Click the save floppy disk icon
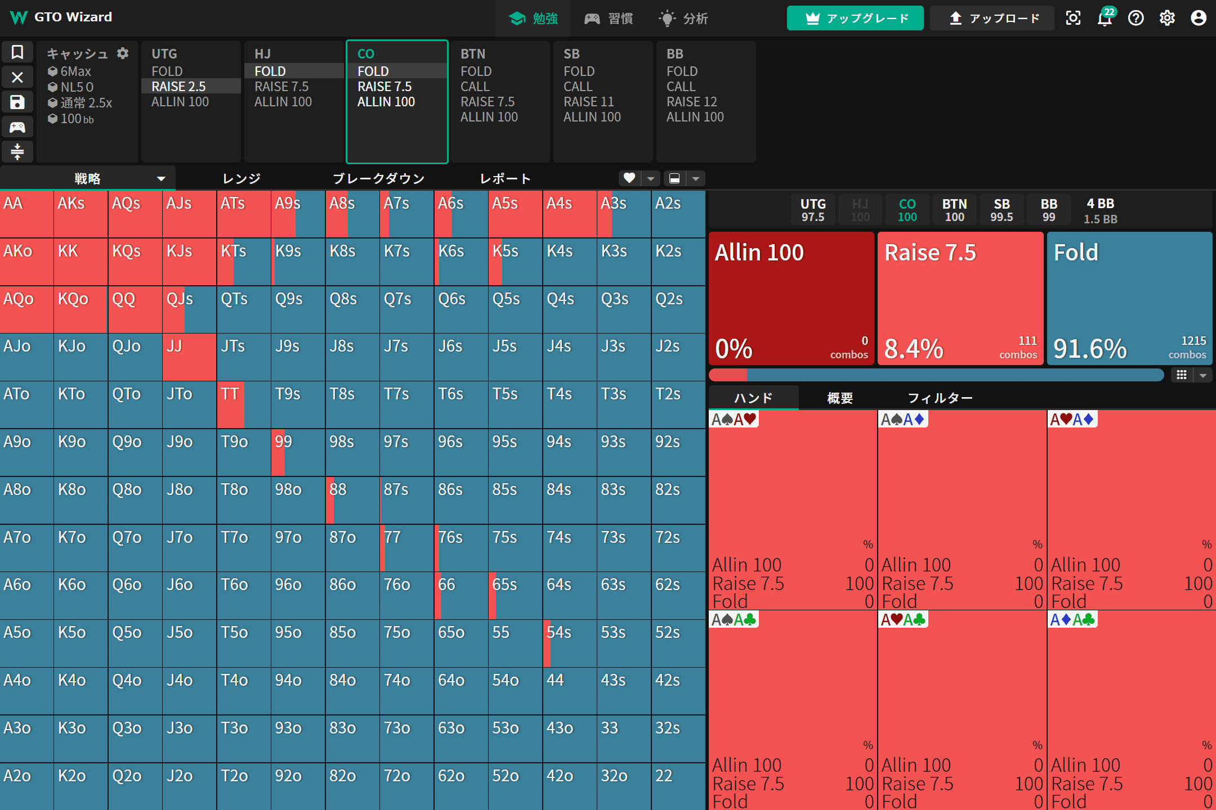Image resolution: width=1216 pixels, height=810 pixels. (x=17, y=102)
